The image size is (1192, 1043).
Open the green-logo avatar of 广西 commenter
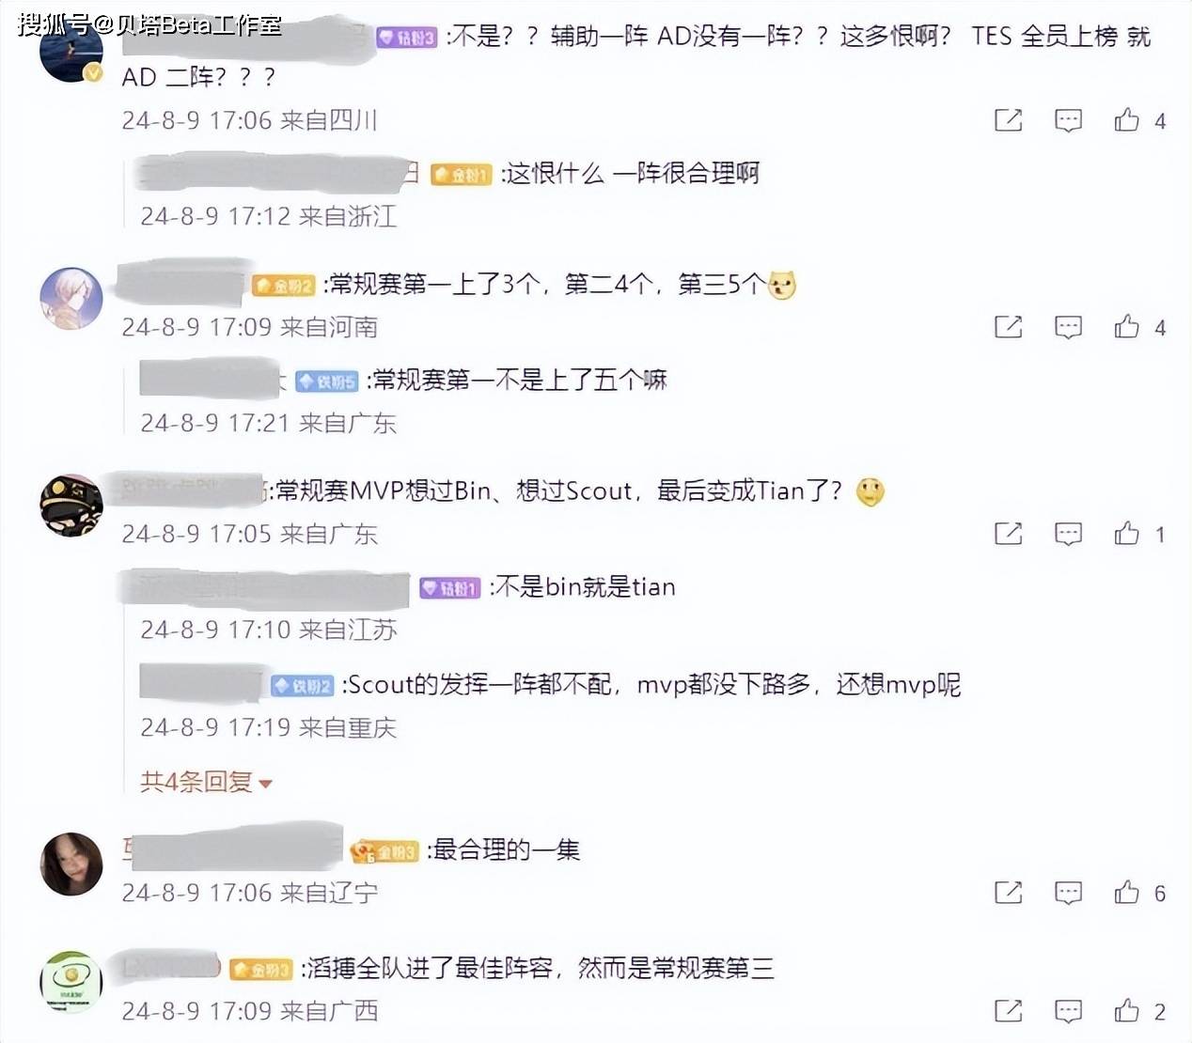[x=71, y=982]
